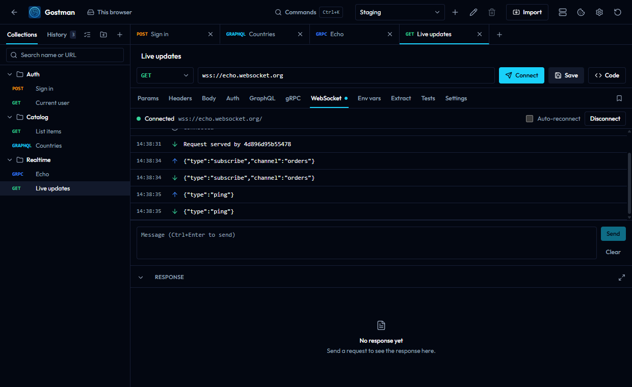
Task: Open the This browser storage indicator
Action: [110, 12]
